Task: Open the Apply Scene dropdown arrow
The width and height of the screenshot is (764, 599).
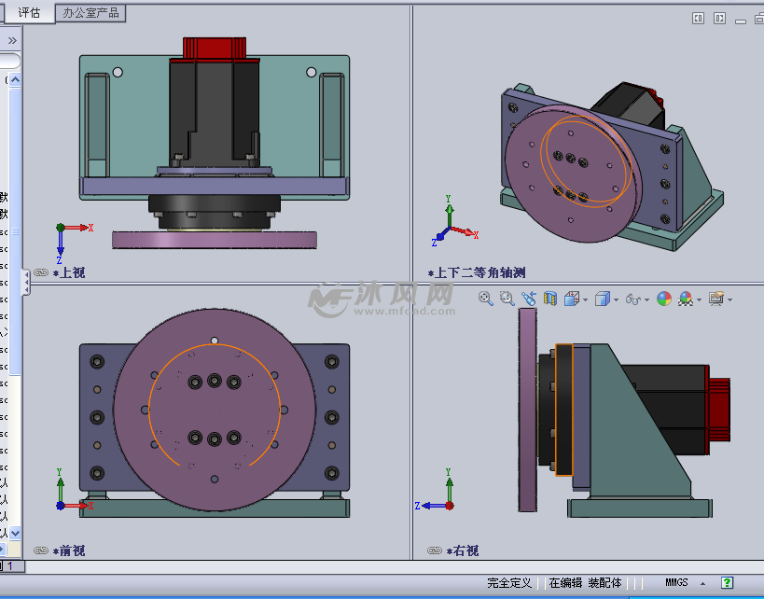Action: pyautogui.click(x=699, y=299)
